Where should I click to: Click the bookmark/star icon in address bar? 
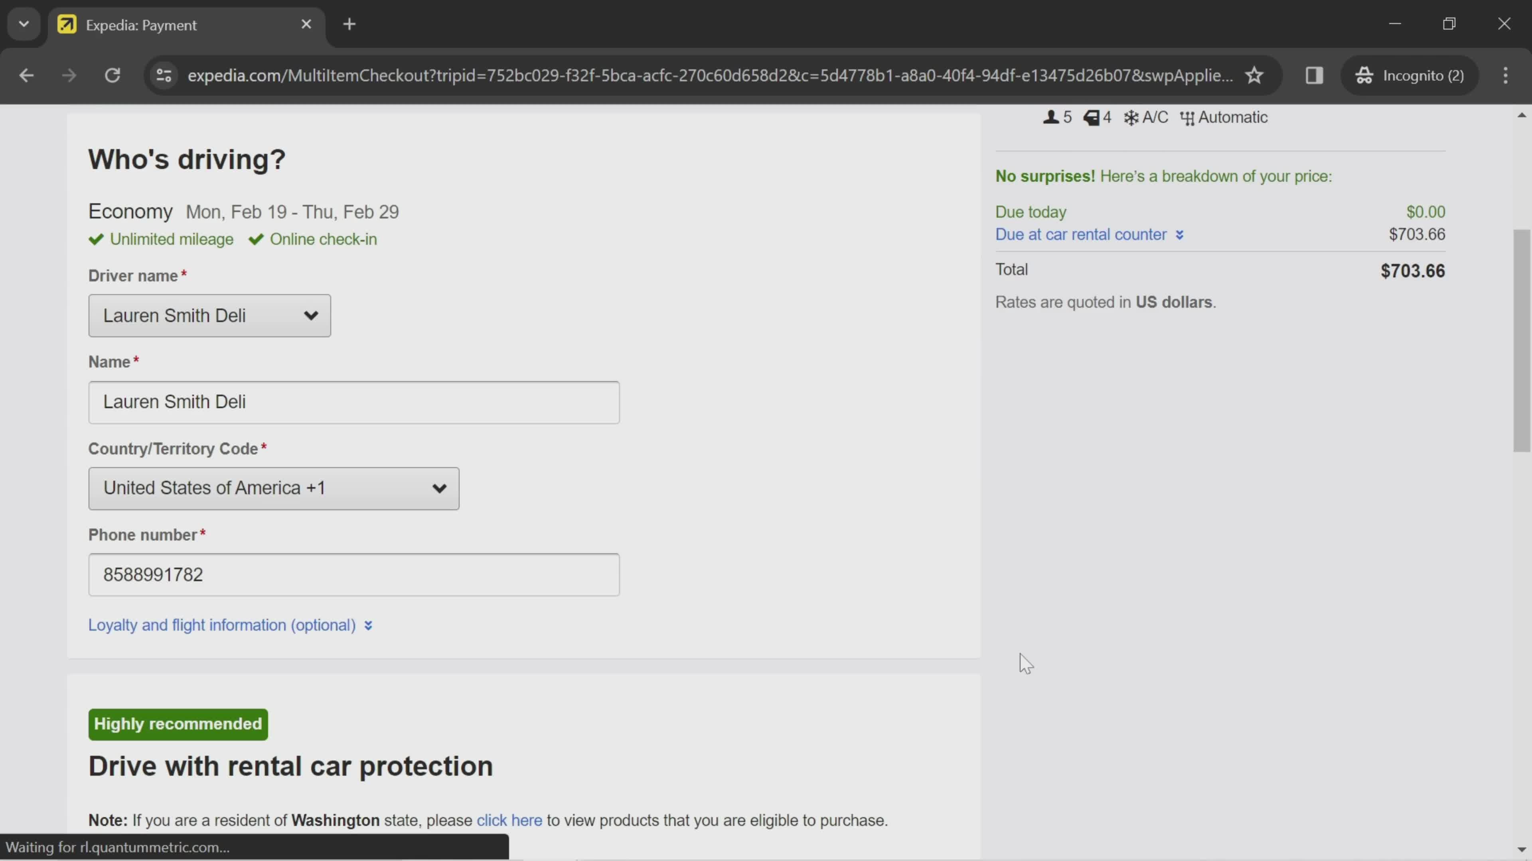point(1254,75)
